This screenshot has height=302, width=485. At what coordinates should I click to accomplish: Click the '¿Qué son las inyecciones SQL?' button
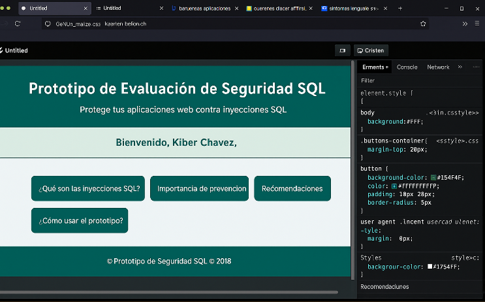(89, 188)
